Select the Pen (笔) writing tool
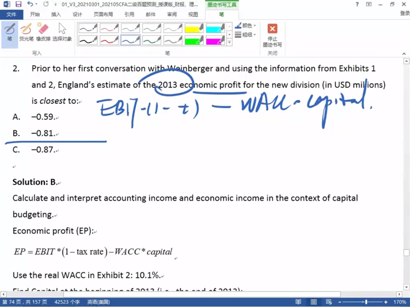This screenshot has width=410, height=307. (x=10, y=32)
